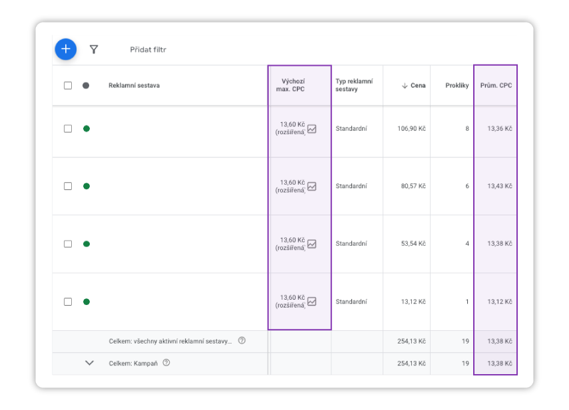Click the Prům. CPC column header
This screenshot has height=410, width=569.
coord(496,86)
